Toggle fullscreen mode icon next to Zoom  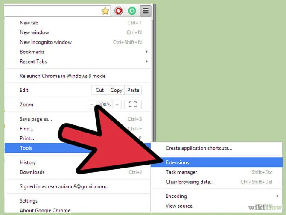133,104
